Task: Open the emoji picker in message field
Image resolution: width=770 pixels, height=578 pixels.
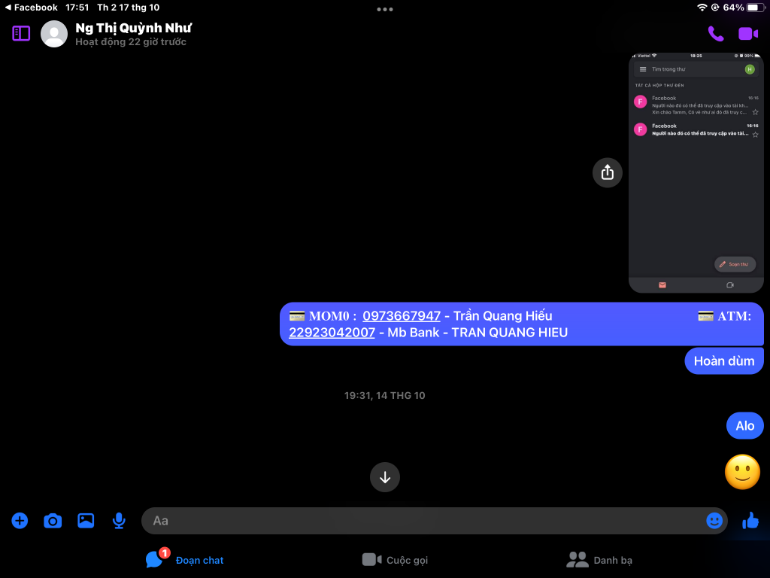Action: coord(714,521)
